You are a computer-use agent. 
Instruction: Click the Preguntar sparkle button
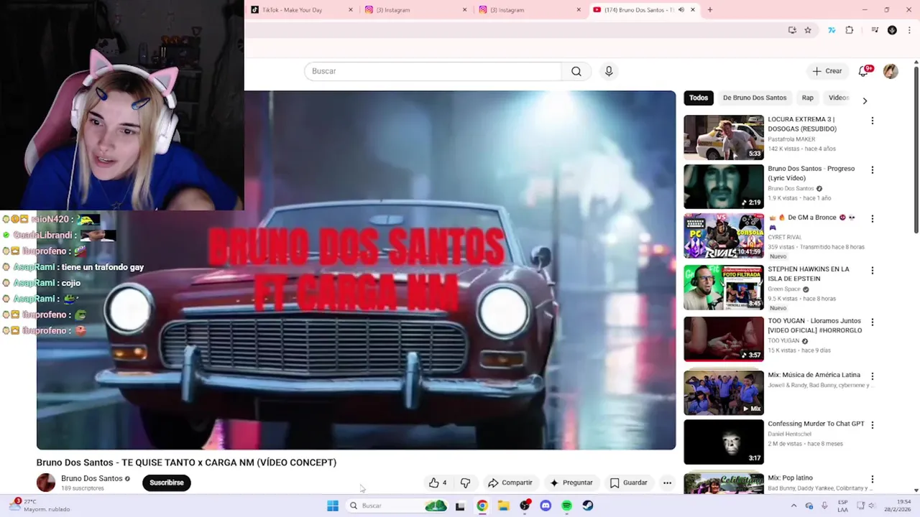coord(571,483)
